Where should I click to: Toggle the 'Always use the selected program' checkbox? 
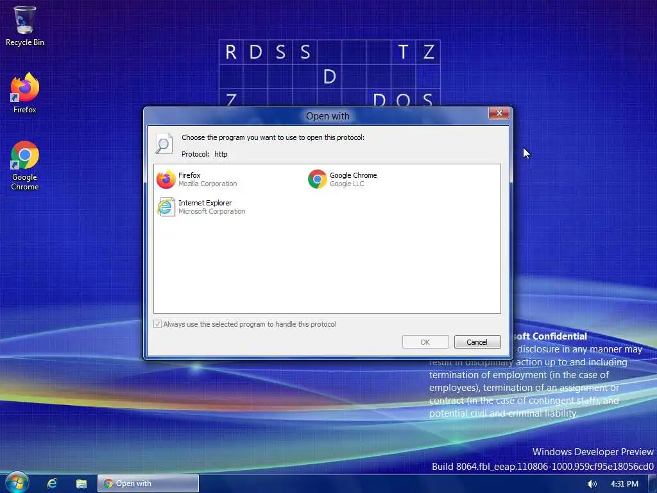pos(158,324)
